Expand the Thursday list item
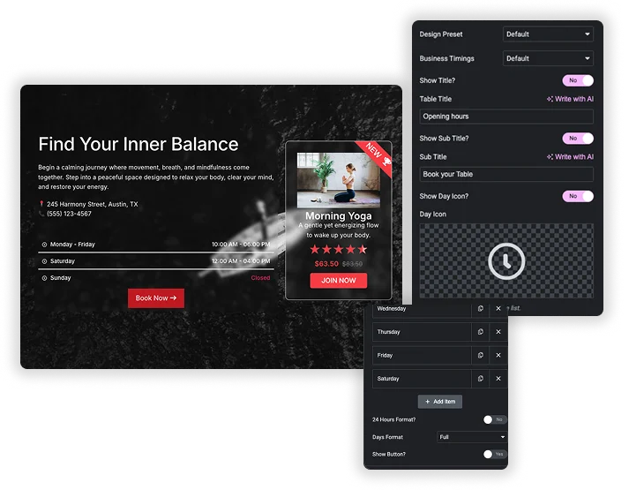The width and height of the screenshot is (629, 490). tap(422, 332)
